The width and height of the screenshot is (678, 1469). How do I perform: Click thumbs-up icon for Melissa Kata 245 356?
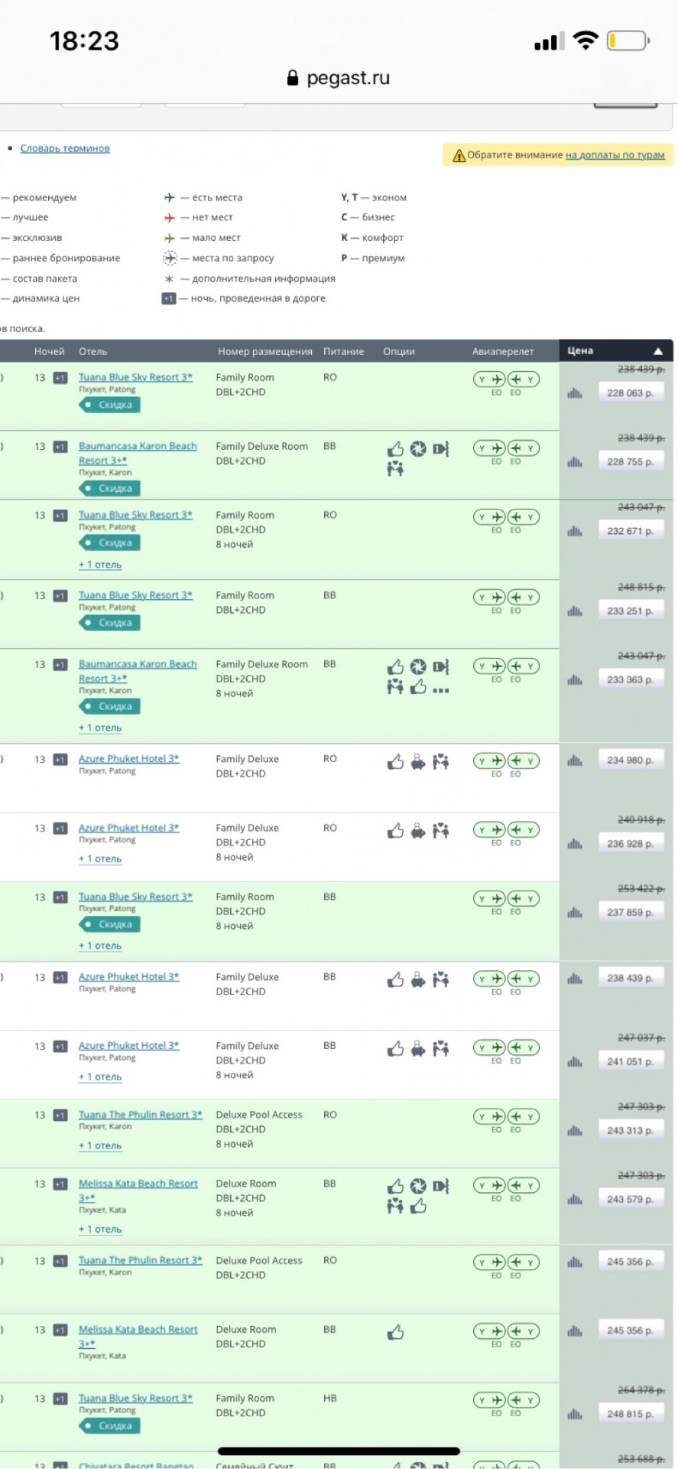pyautogui.click(x=395, y=1333)
